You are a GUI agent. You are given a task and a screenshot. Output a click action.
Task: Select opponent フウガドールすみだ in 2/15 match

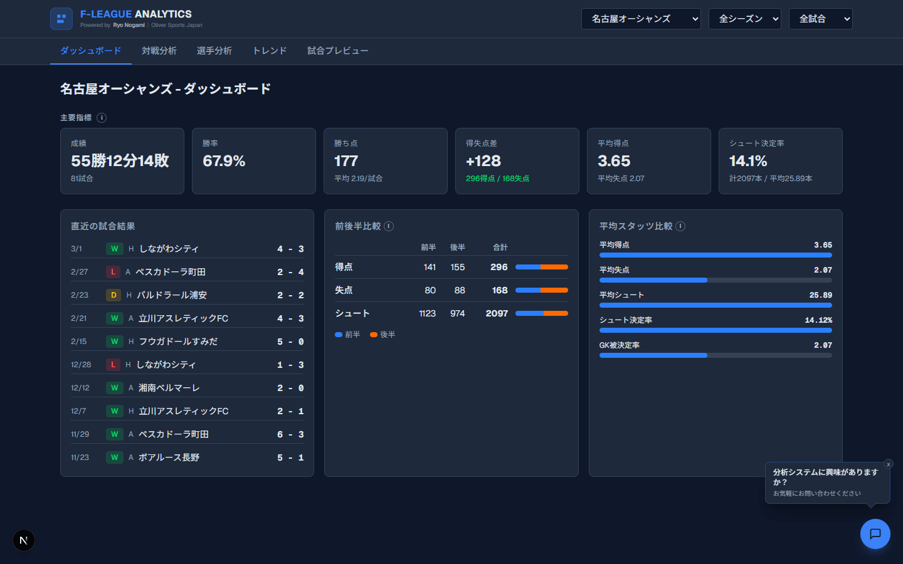click(178, 342)
